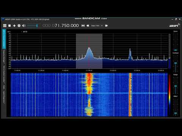This screenshot has height=136, width=182.
Task: Click the AIRSPY logo
Action: pos(174,25)
